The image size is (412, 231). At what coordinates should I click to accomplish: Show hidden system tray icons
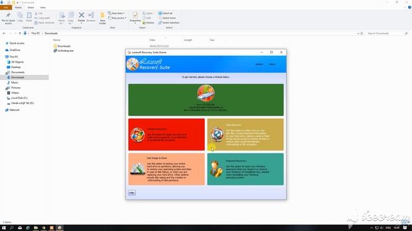(371, 228)
